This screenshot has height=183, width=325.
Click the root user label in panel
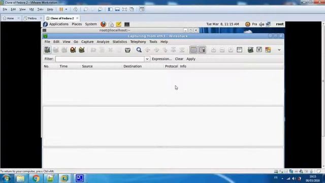click(x=280, y=24)
